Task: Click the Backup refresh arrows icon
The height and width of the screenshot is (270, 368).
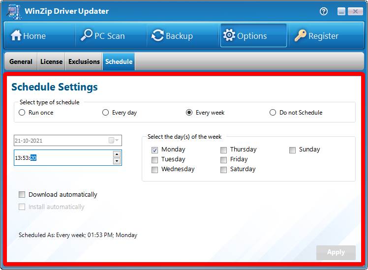Action: coord(157,36)
